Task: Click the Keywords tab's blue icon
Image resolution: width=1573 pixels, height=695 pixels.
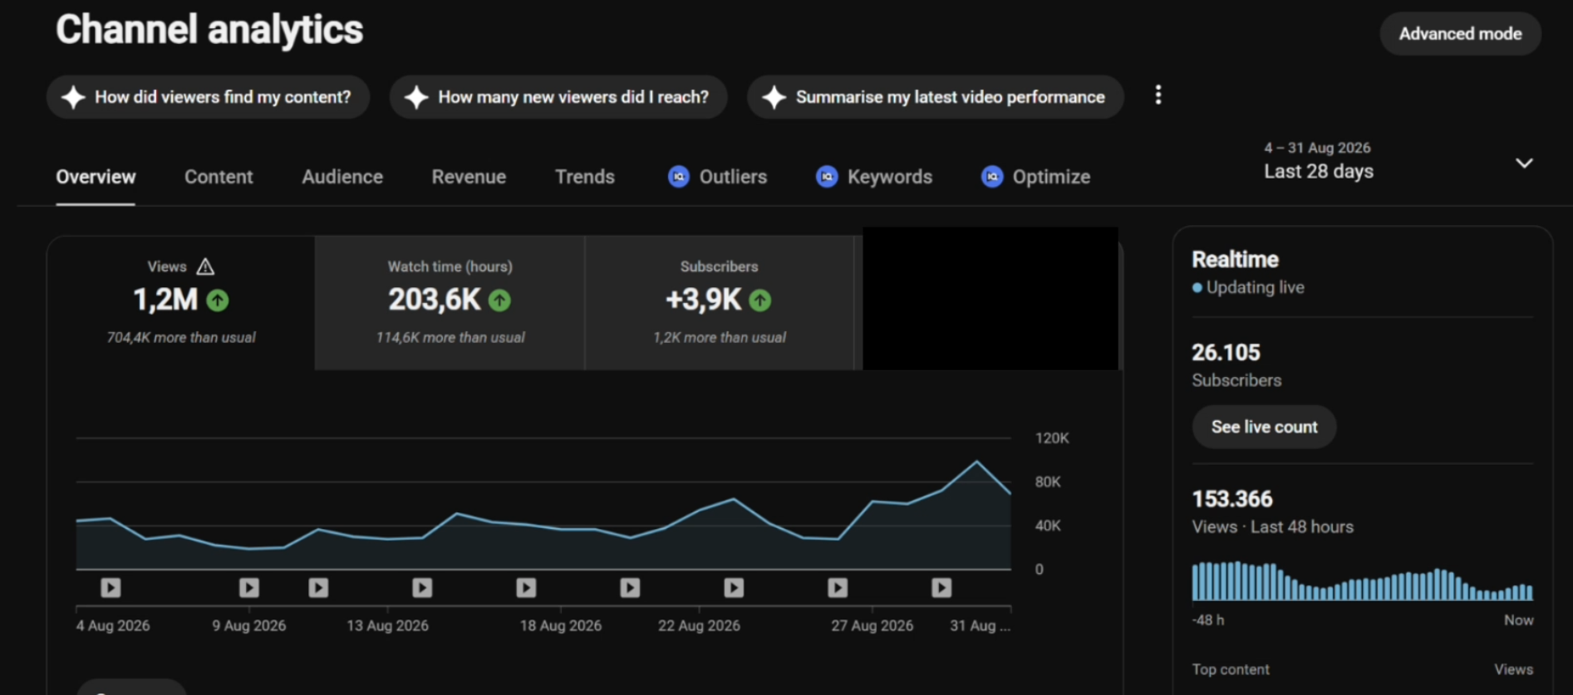Action: (x=827, y=177)
